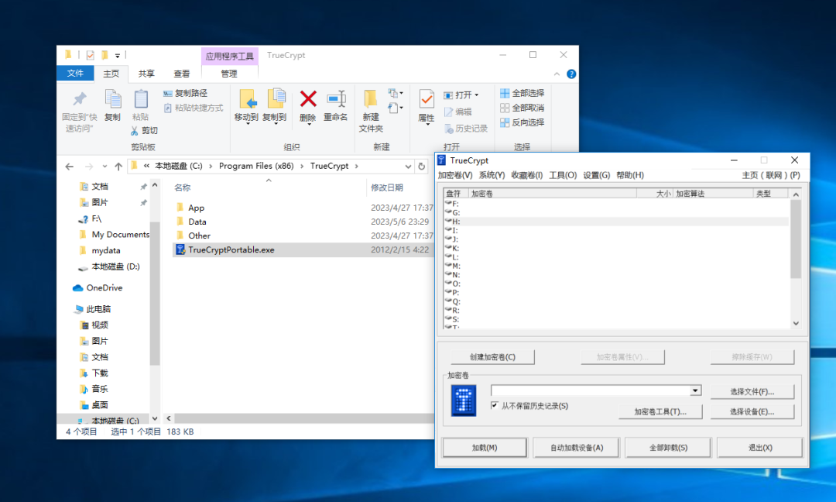
Task: Sort by the Date Modified column header
Action: coord(387,187)
